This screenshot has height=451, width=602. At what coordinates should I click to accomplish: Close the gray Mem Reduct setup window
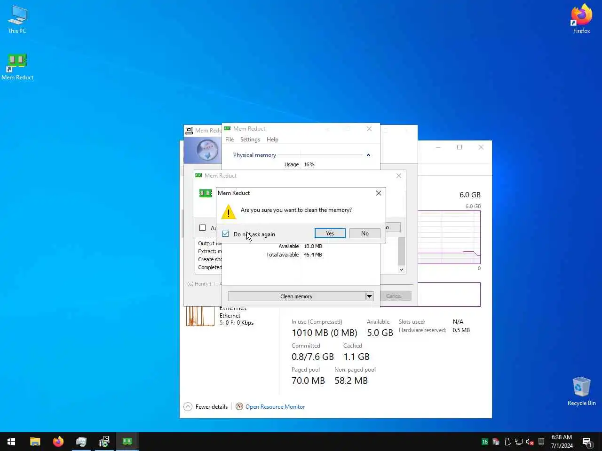tap(399, 176)
